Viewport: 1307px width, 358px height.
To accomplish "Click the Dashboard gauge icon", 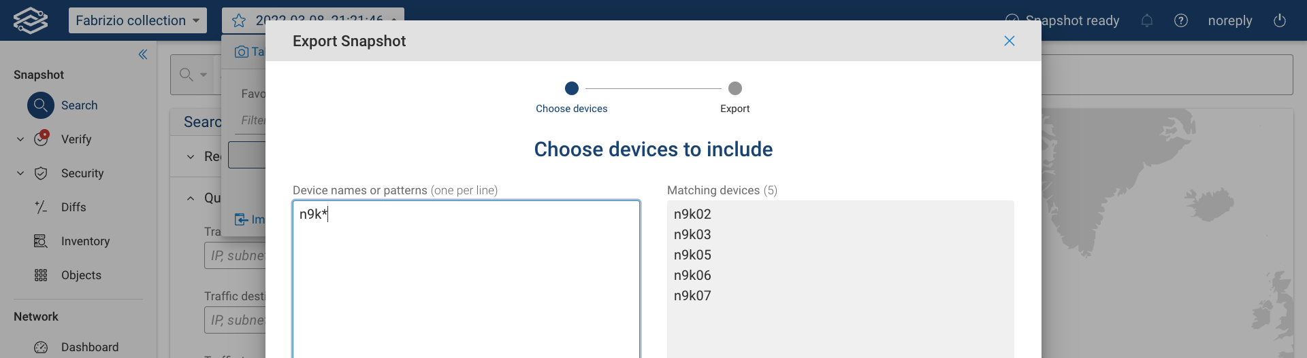I will 41,347.
